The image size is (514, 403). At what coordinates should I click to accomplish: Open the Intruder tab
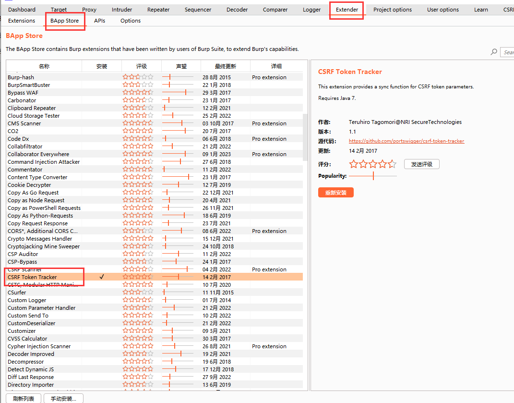pos(121,10)
